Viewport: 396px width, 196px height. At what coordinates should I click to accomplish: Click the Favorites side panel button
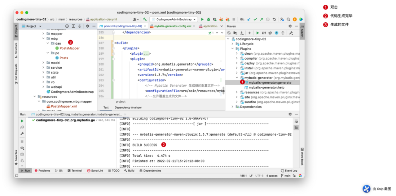click(16, 158)
